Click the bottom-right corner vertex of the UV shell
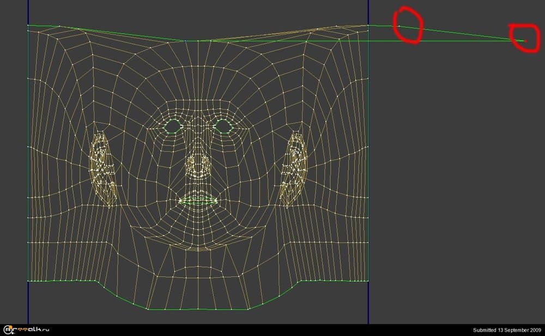The image size is (545, 336). point(368,281)
